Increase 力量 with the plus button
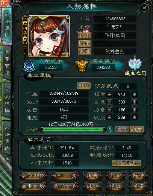 135,110
